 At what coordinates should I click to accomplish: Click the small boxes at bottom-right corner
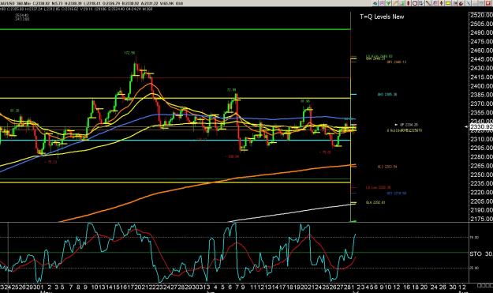coord(485,285)
